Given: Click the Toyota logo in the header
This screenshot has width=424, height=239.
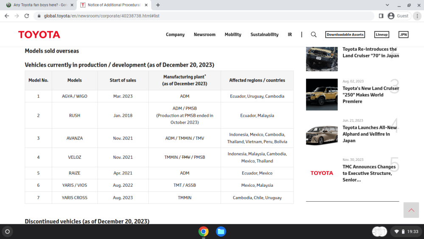Looking at the screenshot, I should [x=39, y=35].
